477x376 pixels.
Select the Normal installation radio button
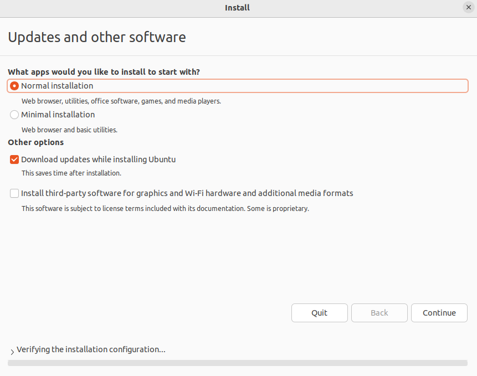click(x=14, y=86)
